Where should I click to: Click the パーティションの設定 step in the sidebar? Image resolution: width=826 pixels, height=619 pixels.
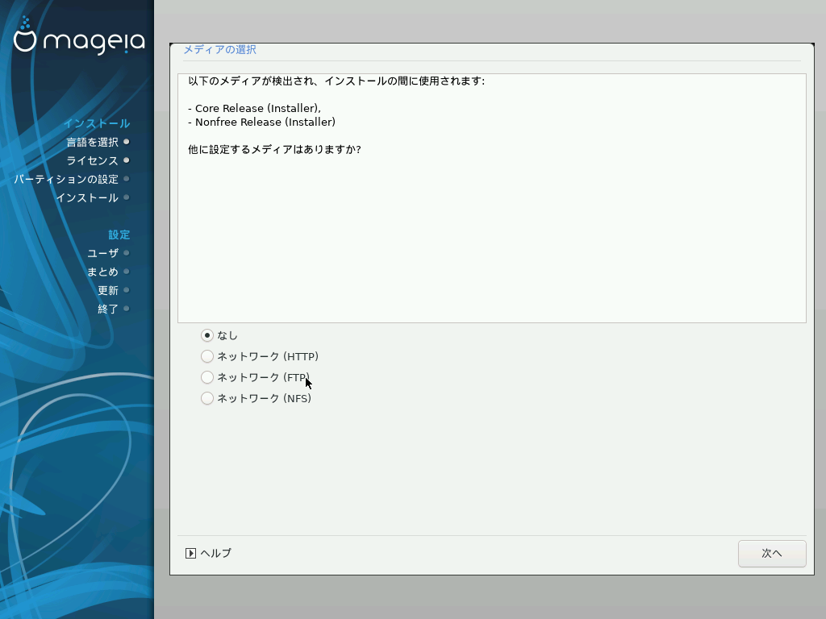coord(66,180)
